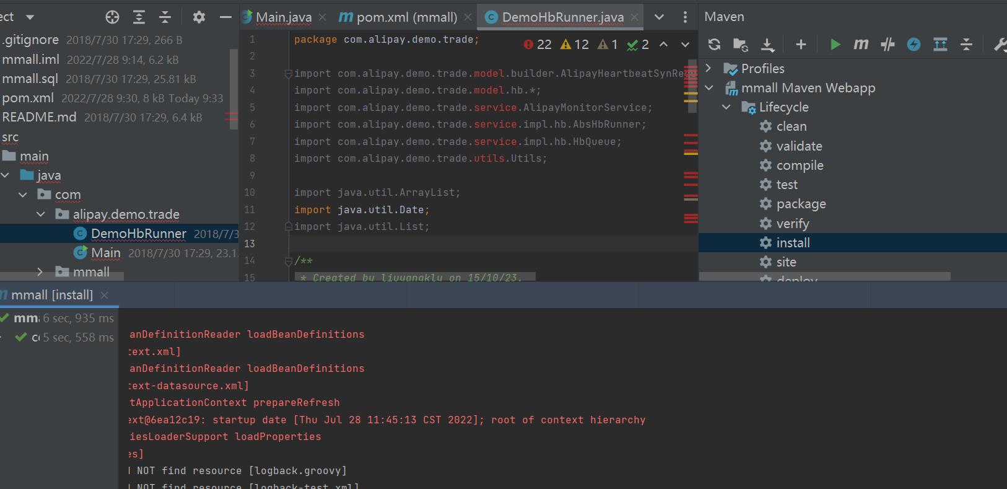Toggle Skip Tests mode in Maven
The image size is (1007, 489).
(913, 44)
